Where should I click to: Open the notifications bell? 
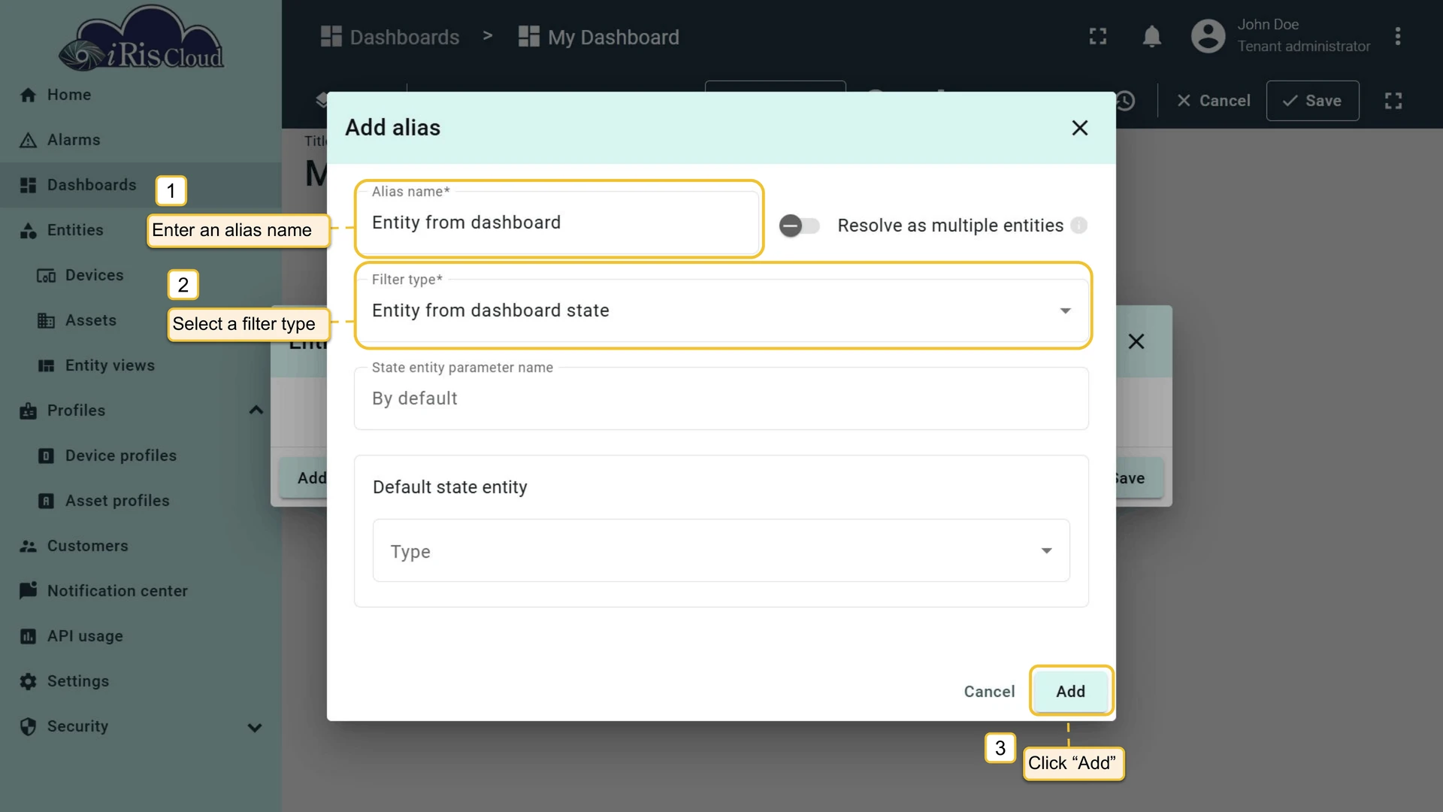point(1152,36)
